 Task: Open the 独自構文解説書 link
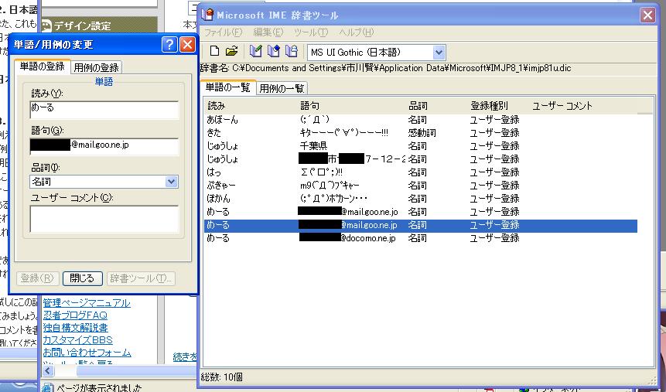76,328
